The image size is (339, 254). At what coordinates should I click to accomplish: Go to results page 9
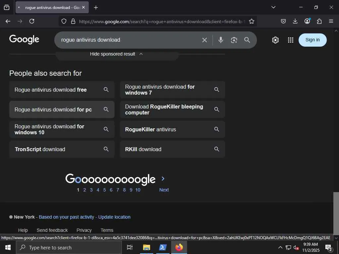click(x=131, y=190)
